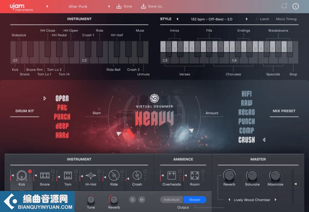Mute the selected instrument with M button
309x212 pixels.
pos(142,200)
